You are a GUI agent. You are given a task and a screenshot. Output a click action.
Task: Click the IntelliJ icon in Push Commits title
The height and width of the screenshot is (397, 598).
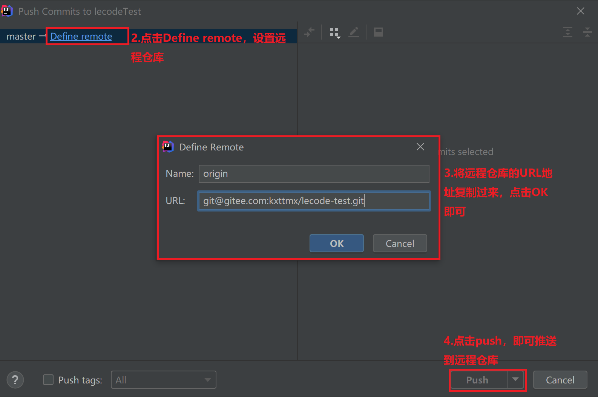tap(7, 11)
